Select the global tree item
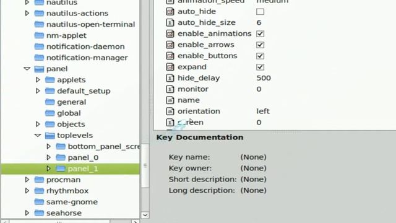396x223 pixels. (69, 113)
